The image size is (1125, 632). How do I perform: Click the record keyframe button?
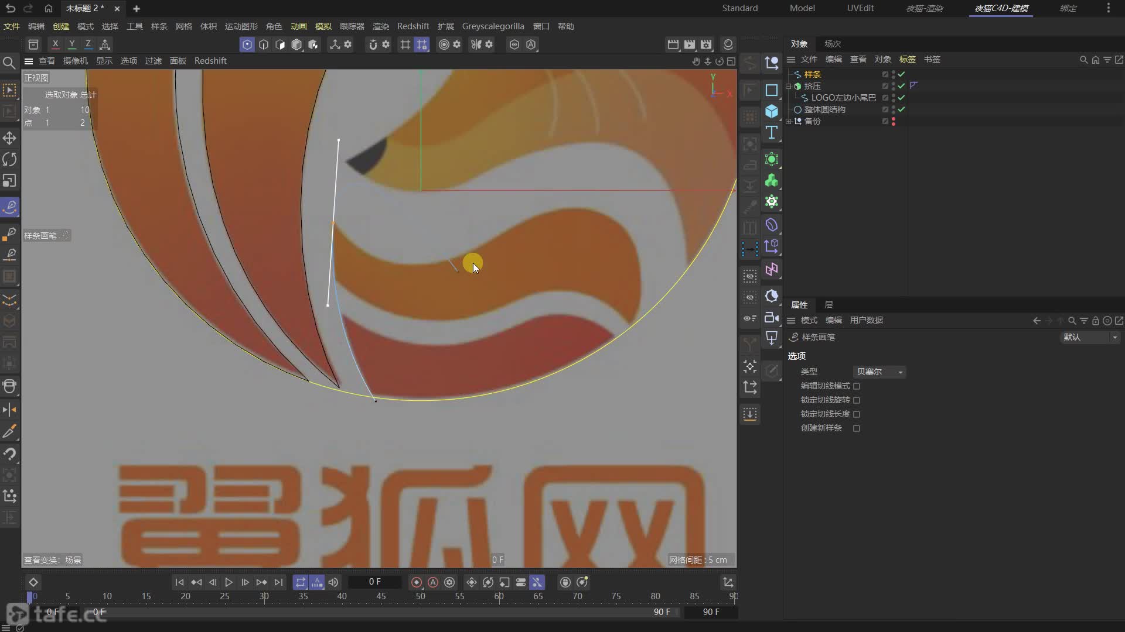point(417,582)
